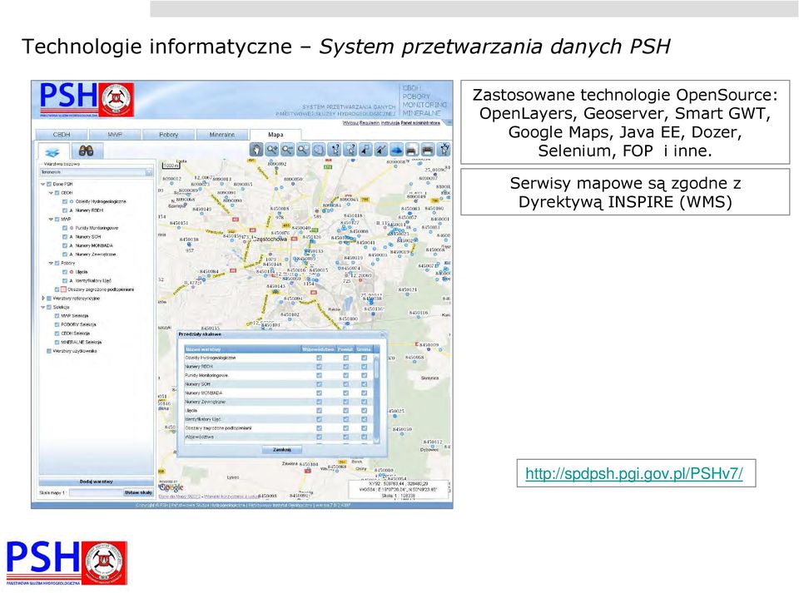Toggle the Ujęcia layer checkbox
The image size is (799, 593).
[65, 272]
